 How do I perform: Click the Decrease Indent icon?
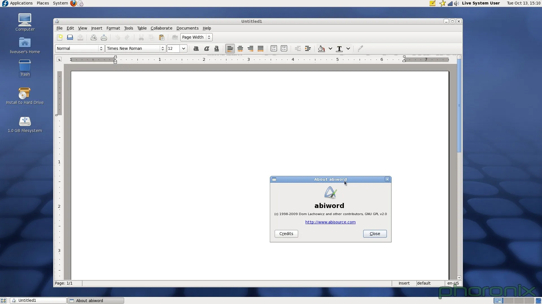298,48
